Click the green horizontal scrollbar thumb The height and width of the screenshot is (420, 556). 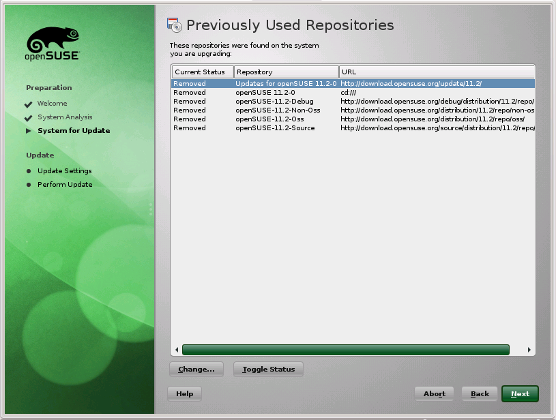tap(346, 350)
